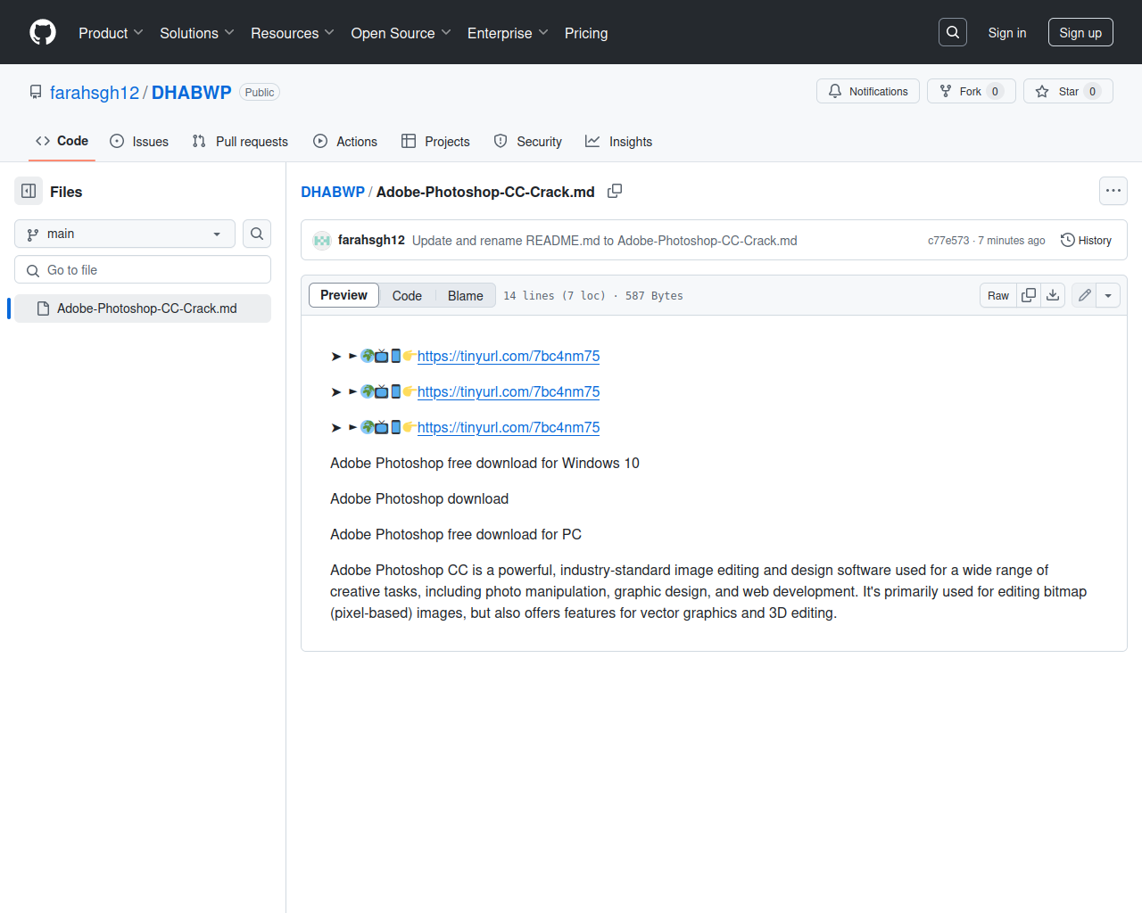The height and width of the screenshot is (913, 1142).
Task: Open the main branch selector dropdown
Action: (x=125, y=234)
